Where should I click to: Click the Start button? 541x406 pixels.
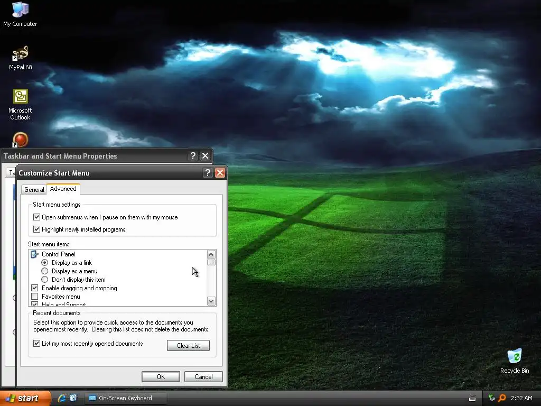pos(25,398)
